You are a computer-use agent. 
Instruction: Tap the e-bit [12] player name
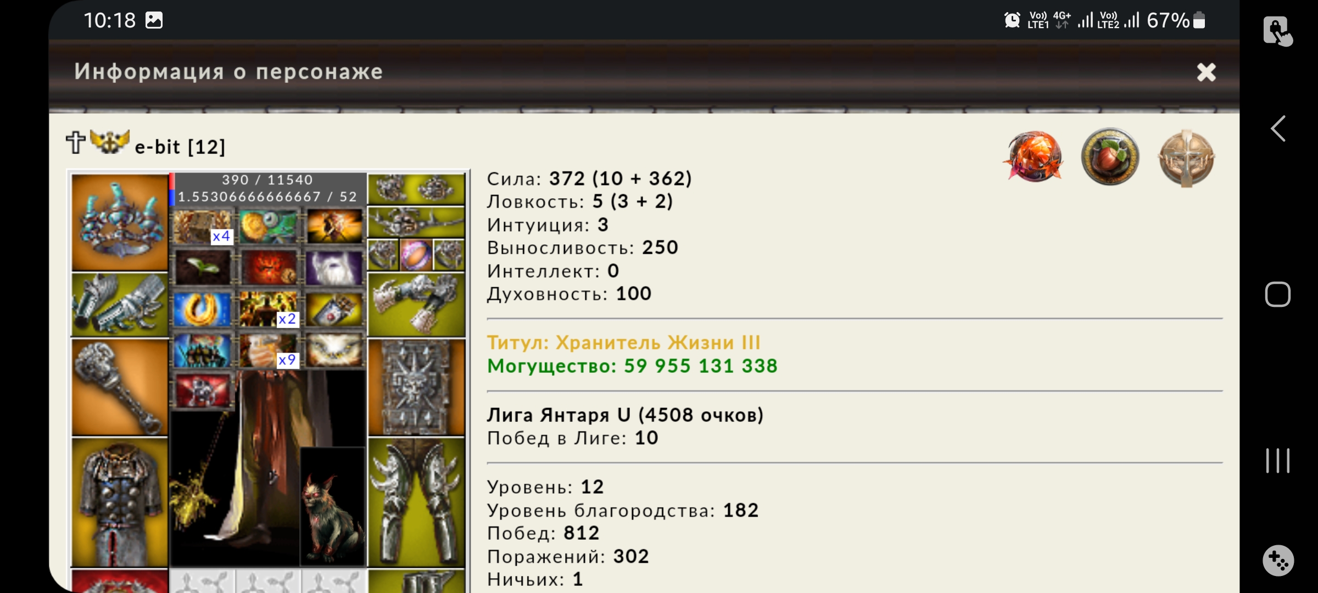[x=180, y=147]
